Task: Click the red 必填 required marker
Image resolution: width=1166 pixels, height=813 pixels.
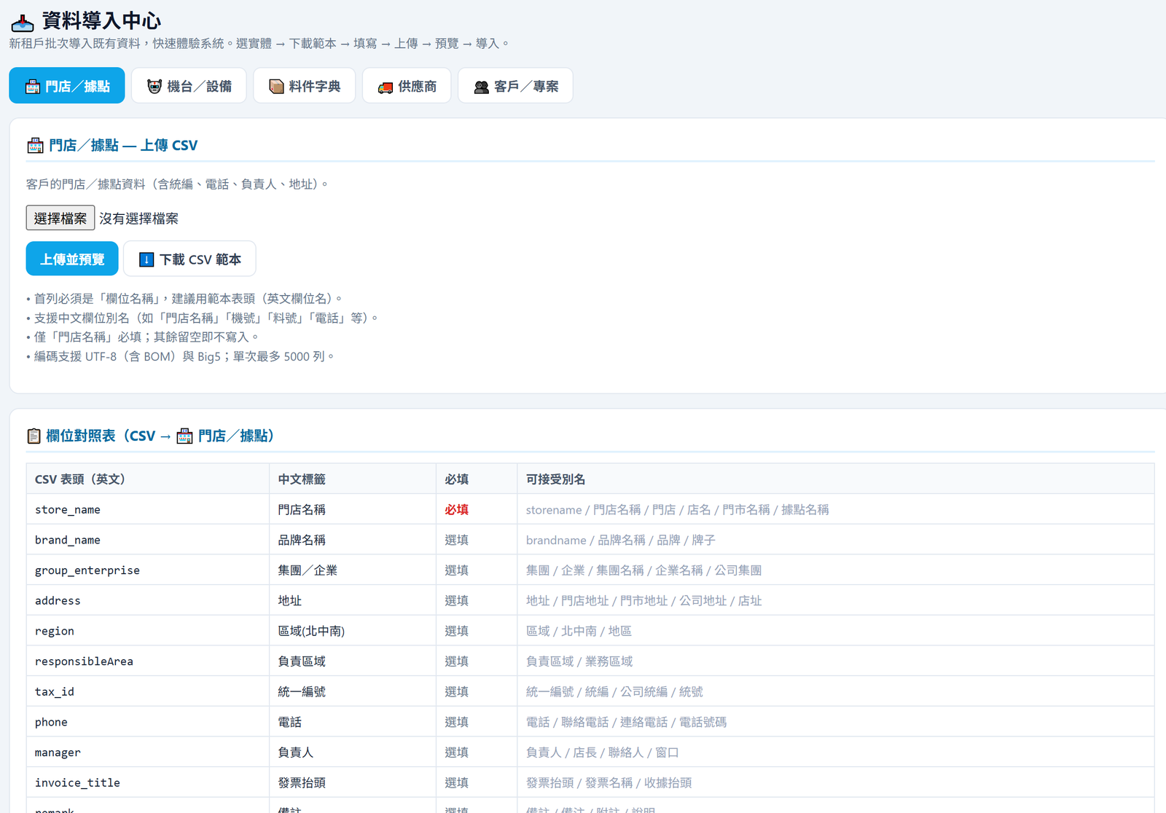Action: click(457, 509)
